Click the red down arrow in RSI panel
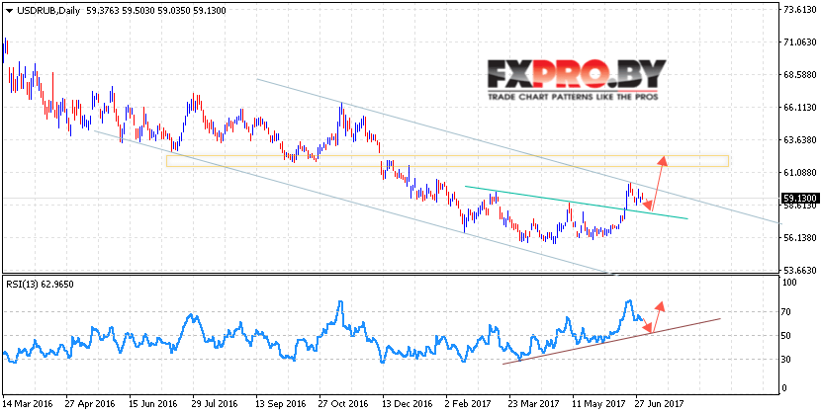The width and height of the screenshot is (821, 415). (646, 325)
